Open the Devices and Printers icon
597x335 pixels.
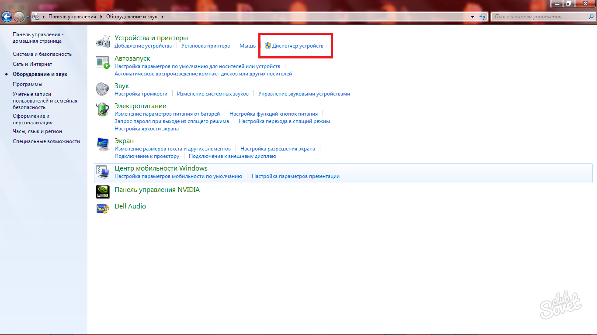pos(102,41)
